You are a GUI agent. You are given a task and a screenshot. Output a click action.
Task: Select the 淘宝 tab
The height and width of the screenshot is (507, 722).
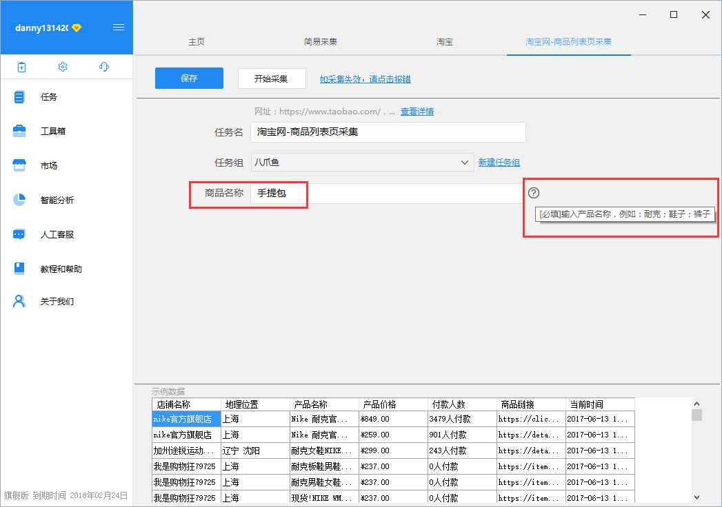[445, 41]
